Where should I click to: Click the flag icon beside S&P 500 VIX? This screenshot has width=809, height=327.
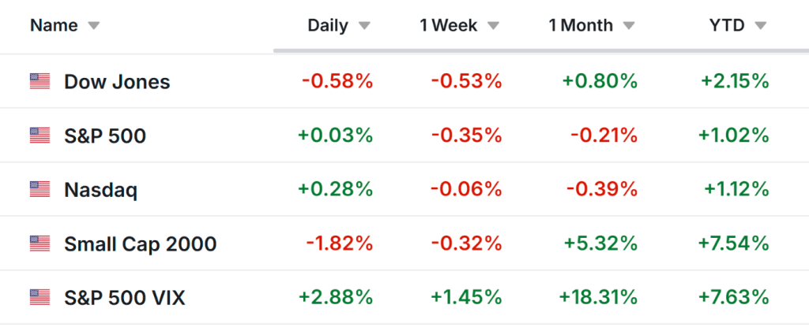click(x=40, y=297)
